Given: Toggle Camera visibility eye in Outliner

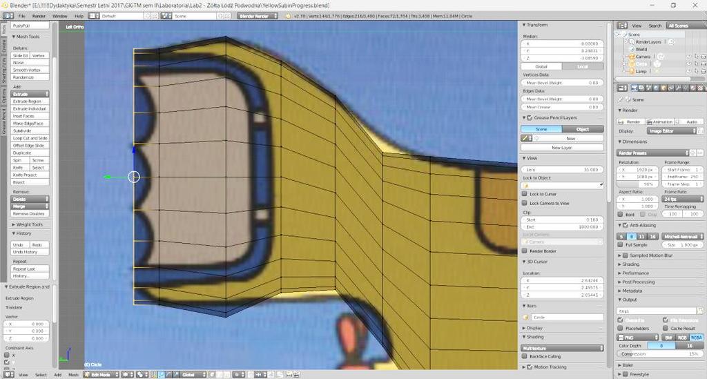Looking at the screenshot, I should tap(688, 57).
